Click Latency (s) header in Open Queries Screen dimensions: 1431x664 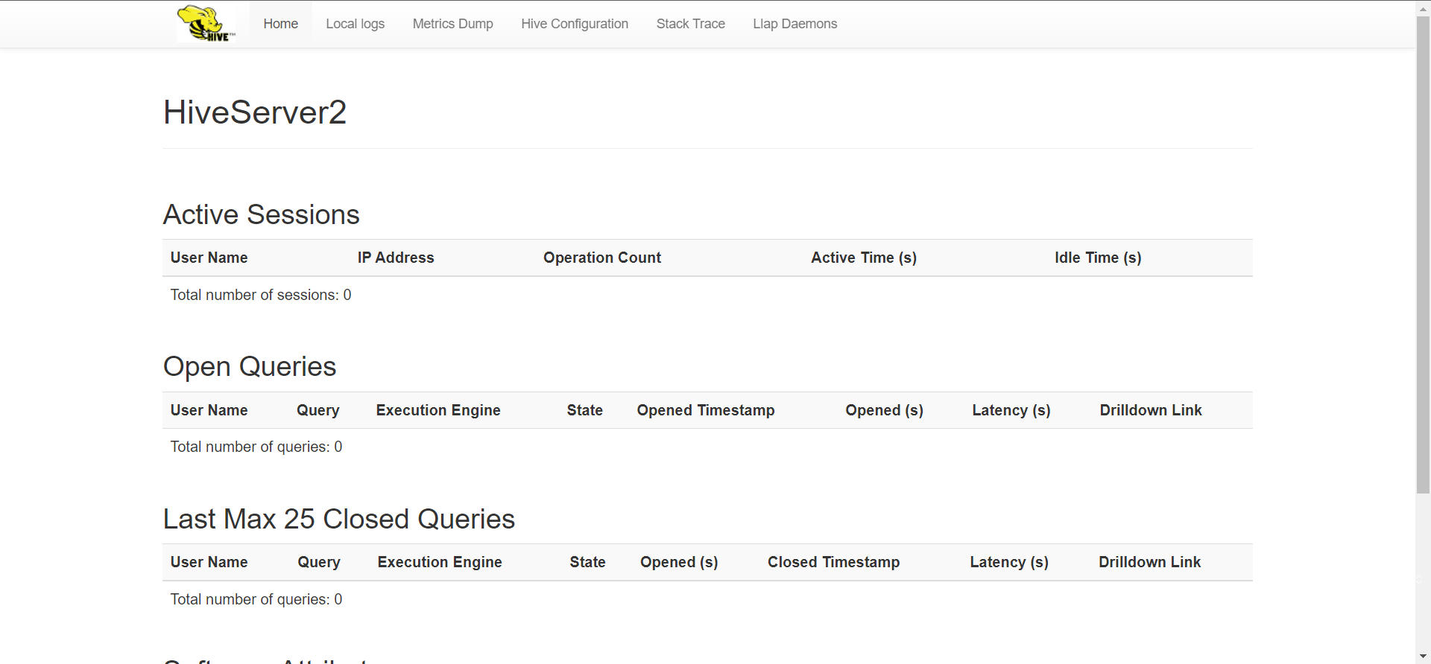[x=1011, y=410]
